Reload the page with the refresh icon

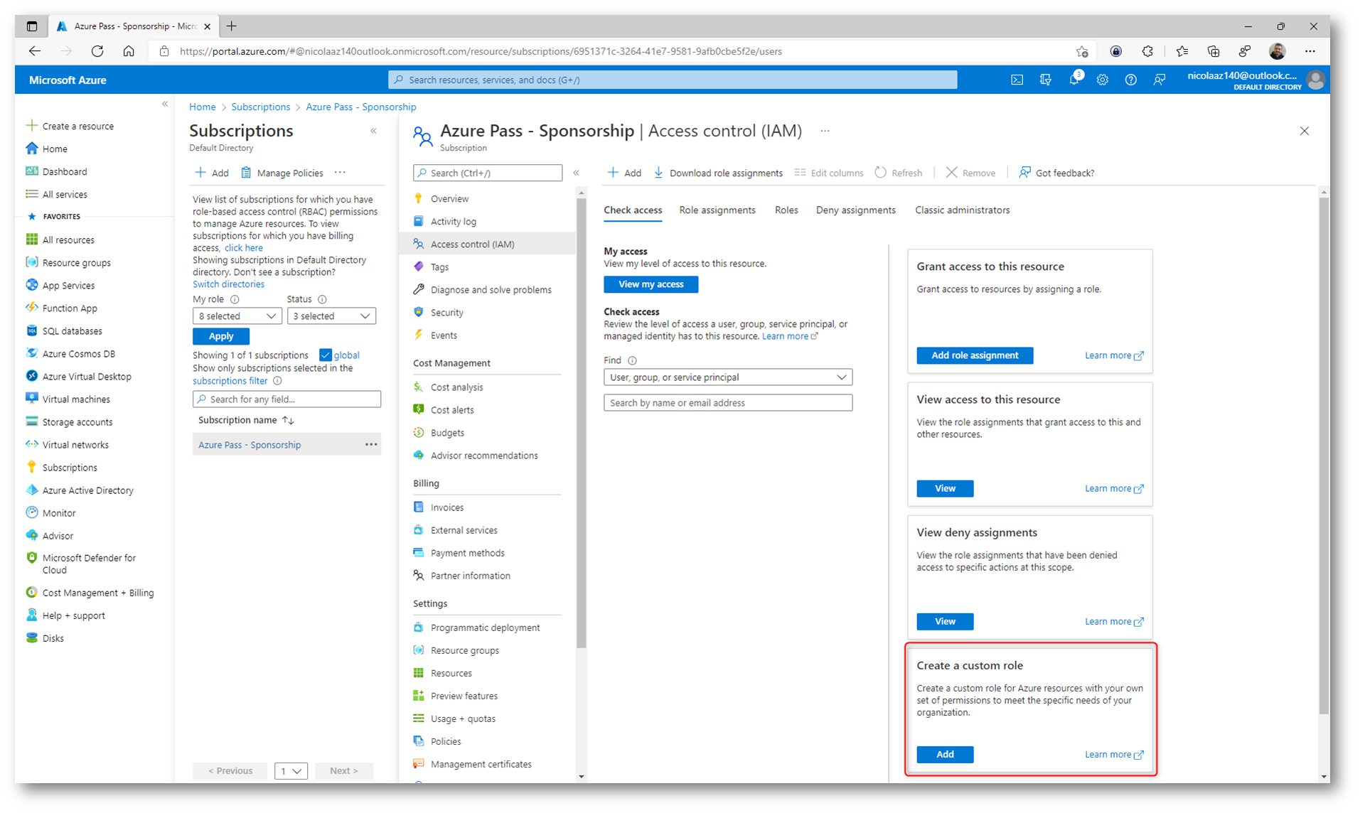(97, 51)
